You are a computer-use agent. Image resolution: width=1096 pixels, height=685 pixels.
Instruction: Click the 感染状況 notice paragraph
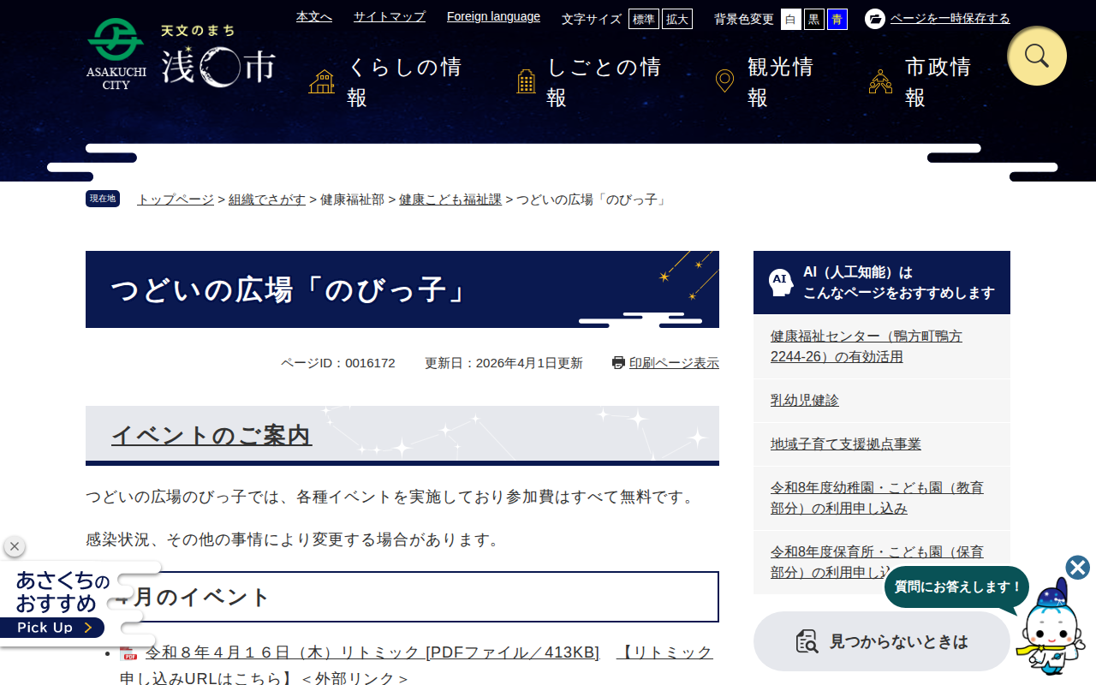pos(295,539)
